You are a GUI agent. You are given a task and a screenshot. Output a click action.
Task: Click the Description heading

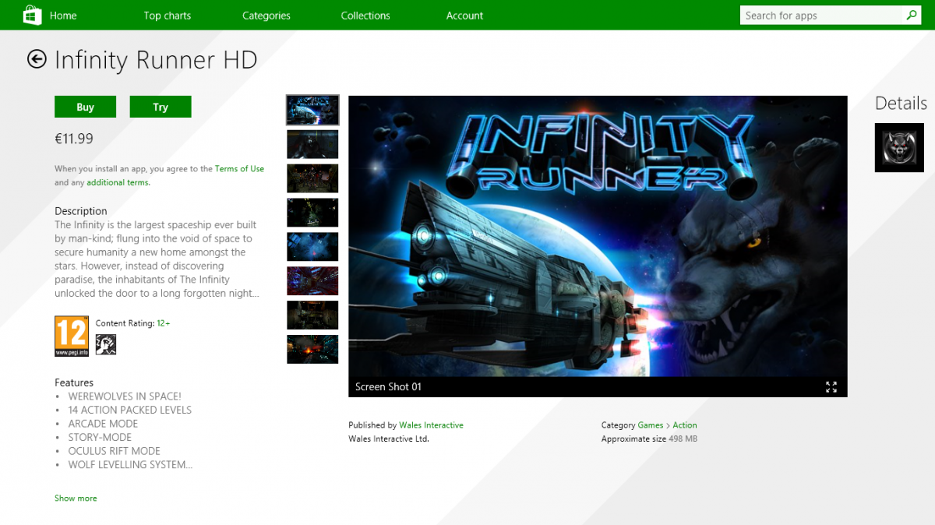click(x=81, y=211)
